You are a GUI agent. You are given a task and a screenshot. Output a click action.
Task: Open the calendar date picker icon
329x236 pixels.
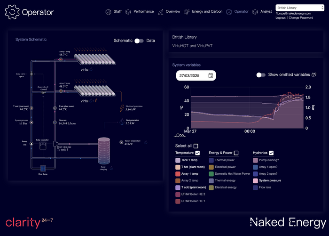coord(211,75)
